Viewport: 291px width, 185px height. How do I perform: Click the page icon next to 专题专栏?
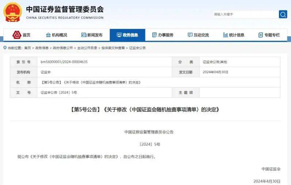click(x=261, y=35)
